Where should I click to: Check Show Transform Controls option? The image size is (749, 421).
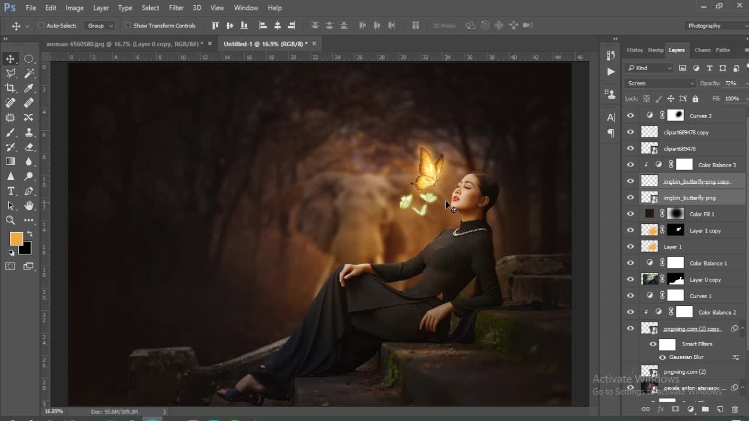[128, 26]
